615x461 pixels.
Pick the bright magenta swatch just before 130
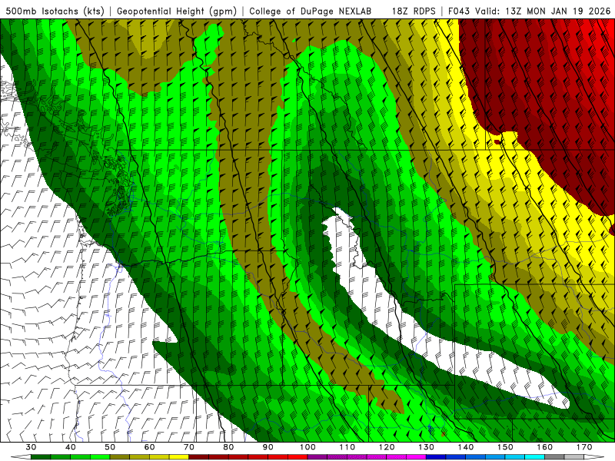pos(416,457)
